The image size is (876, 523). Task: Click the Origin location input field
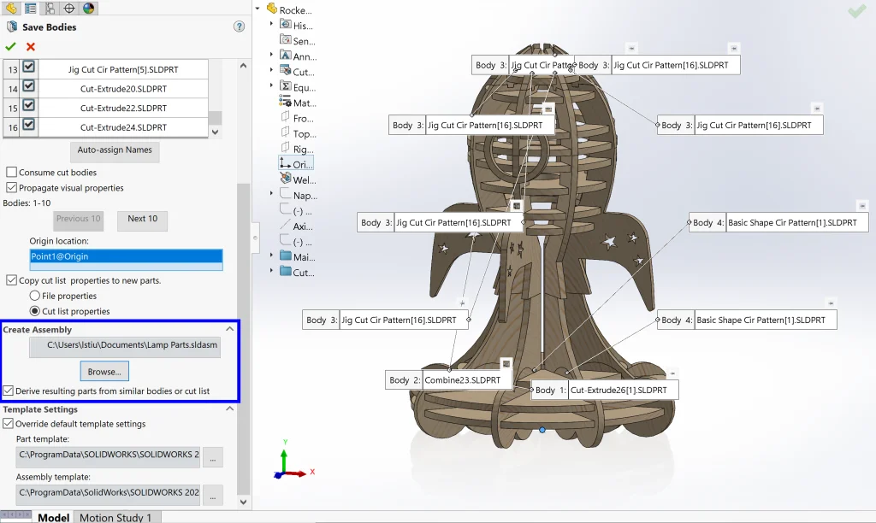126,256
